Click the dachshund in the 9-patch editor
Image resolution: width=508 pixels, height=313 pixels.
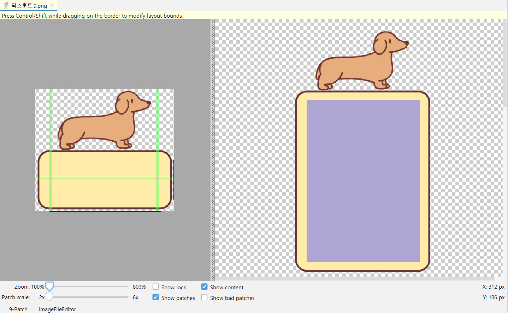104,120
